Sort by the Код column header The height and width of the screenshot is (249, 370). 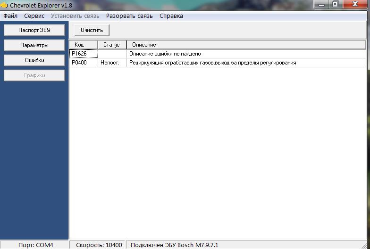tap(84, 45)
